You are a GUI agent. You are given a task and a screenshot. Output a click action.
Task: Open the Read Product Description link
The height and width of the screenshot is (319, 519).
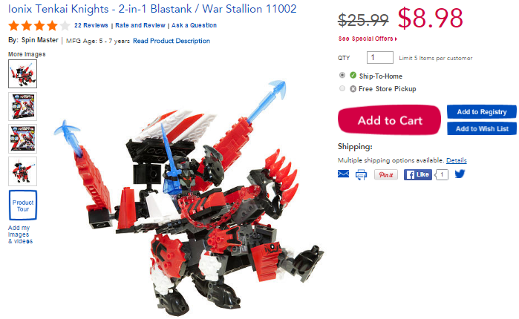[x=172, y=41]
